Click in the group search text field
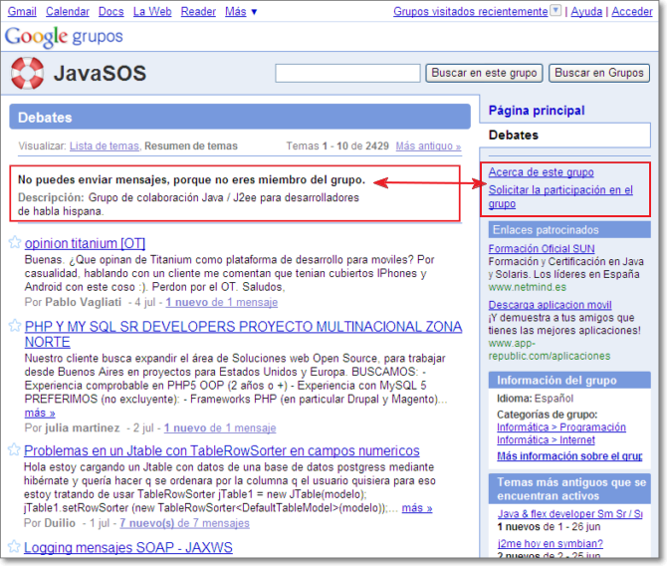The width and height of the screenshot is (667, 566). tap(347, 74)
